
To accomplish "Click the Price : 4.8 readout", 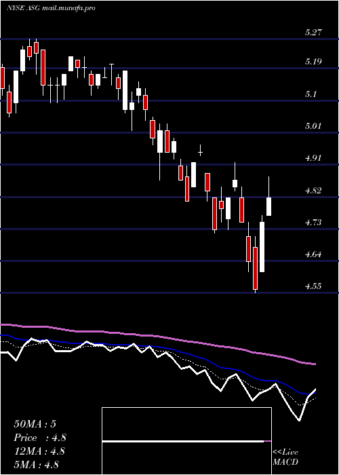I will pyautogui.click(x=40, y=438).
